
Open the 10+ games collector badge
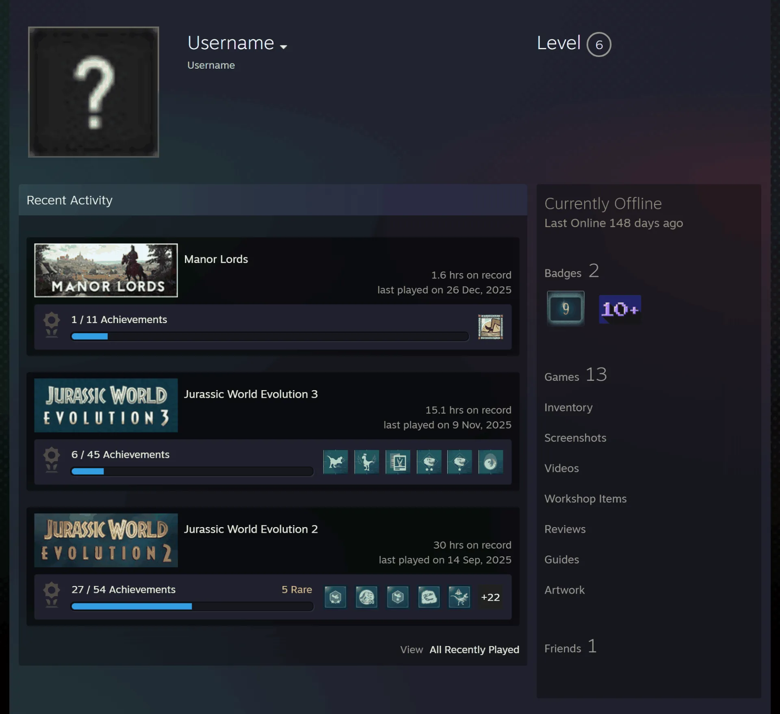[x=620, y=309]
